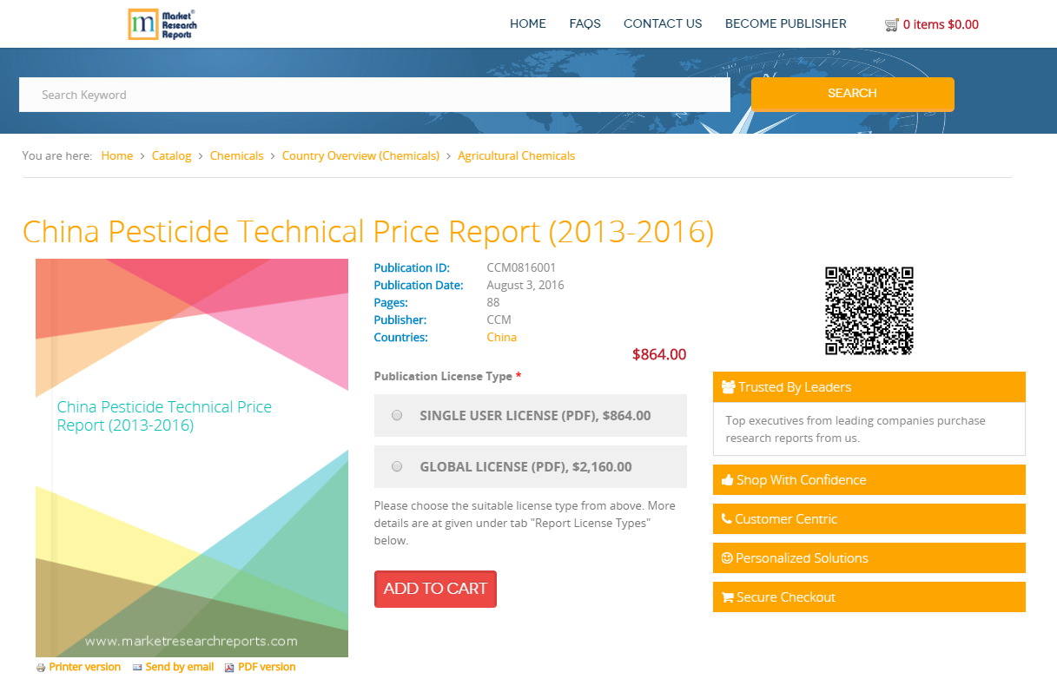This screenshot has width=1057, height=679.
Task: Click the 0 items $0.00 cart link
Action: (941, 24)
